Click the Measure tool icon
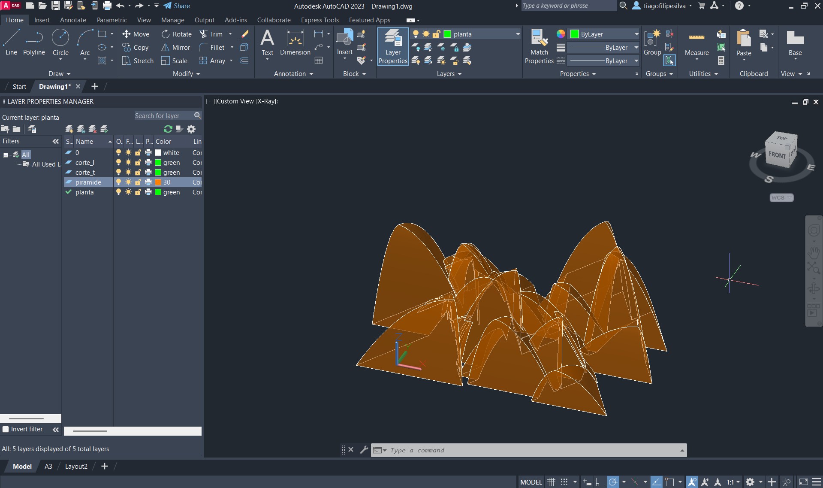This screenshot has height=488, width=823. pyautogui.click(x=696, y=38)
